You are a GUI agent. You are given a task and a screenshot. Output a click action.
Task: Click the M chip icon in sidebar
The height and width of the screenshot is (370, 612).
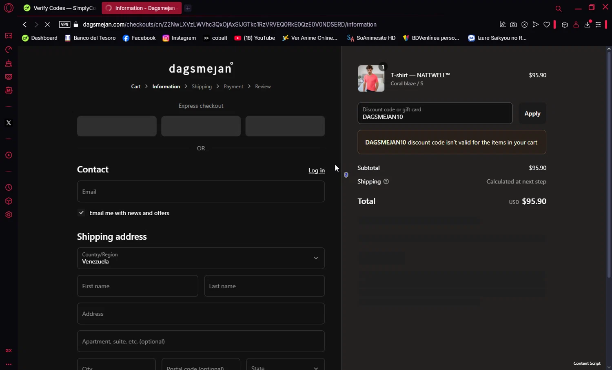[x=9, y=90]
